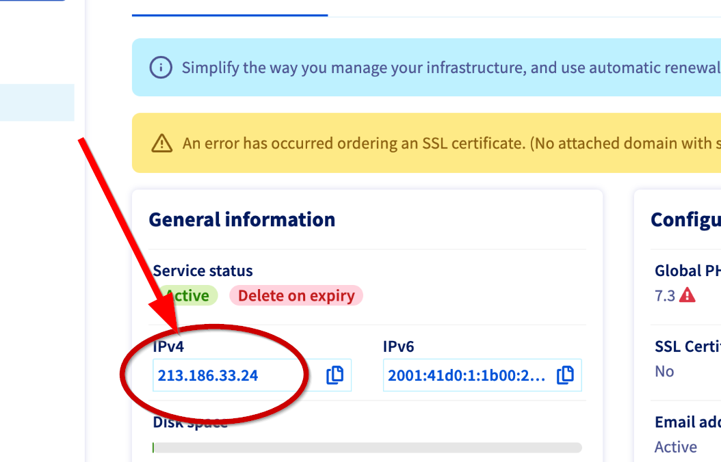Viewport: 721px width, 462px height.
Task: Click the Service status label
Action: [202, 271]
